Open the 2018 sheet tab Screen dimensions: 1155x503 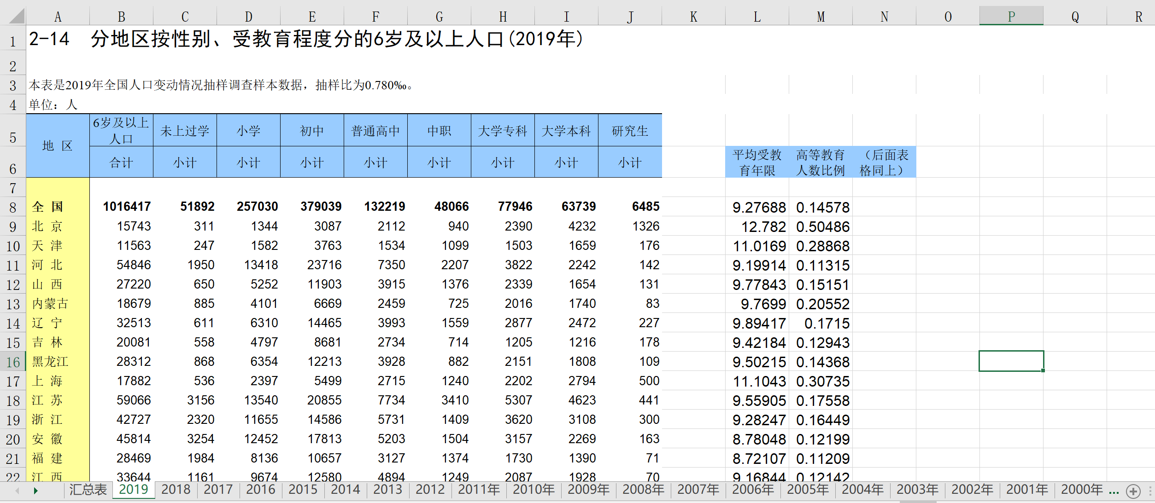(x=176, y=489)
